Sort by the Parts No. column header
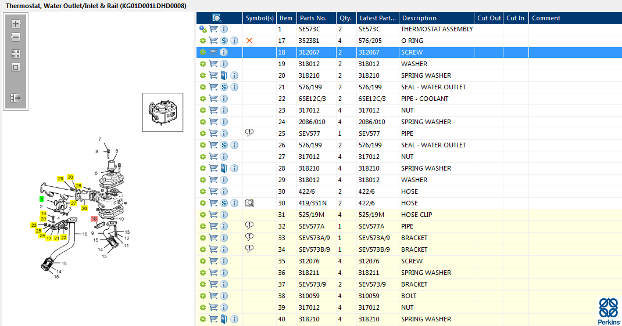Image resolution: width=622 pixels, height=326 pixels. (x=316, y=18)
